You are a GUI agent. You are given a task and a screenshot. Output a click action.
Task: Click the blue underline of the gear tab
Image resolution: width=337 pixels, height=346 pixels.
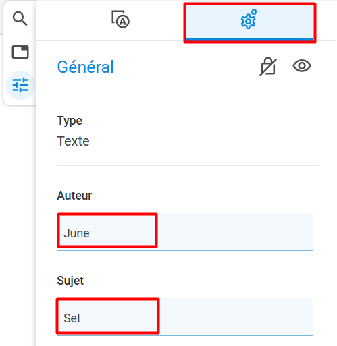250,39
